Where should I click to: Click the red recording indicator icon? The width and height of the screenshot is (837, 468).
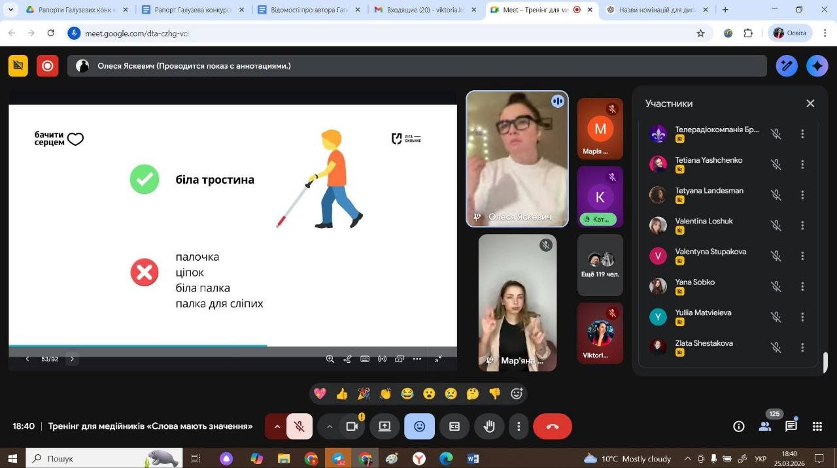[x=48, y=65]
